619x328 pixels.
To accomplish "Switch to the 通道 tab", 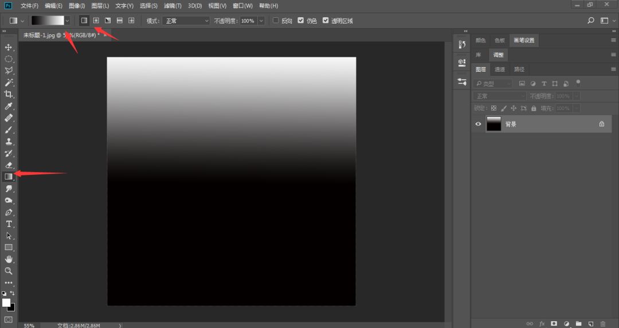I will tap(500, 69).
